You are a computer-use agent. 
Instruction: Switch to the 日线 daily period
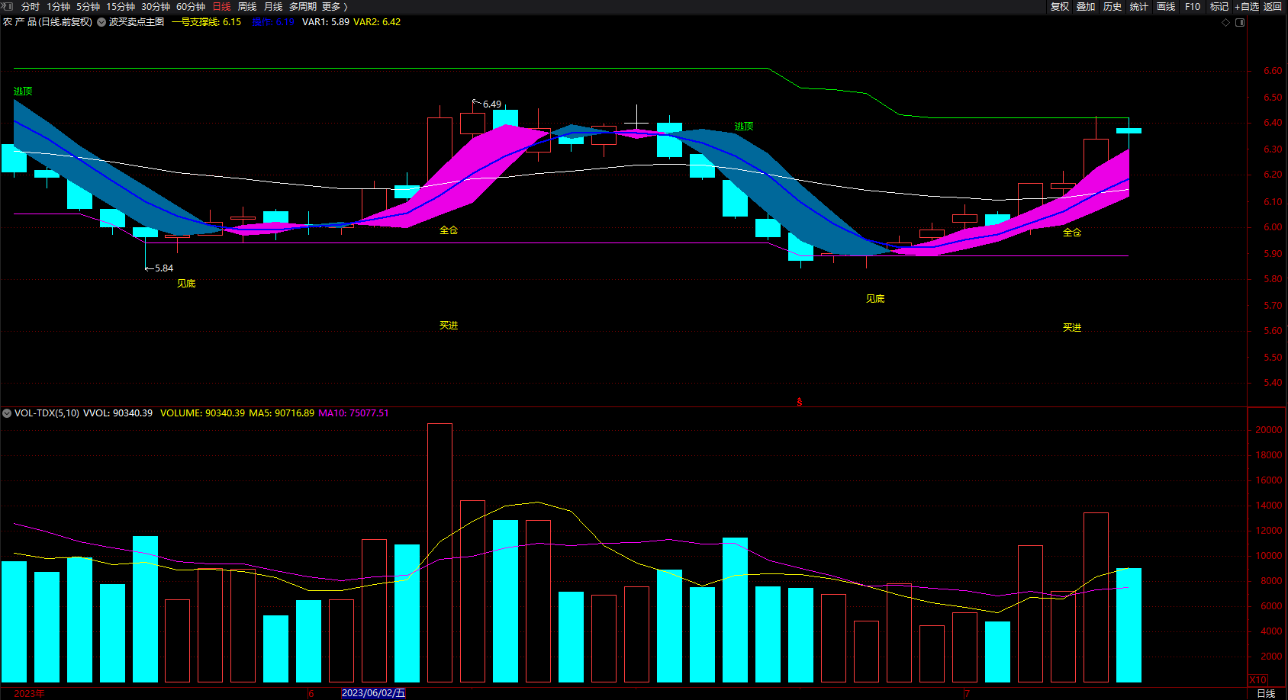coord(221,6)
